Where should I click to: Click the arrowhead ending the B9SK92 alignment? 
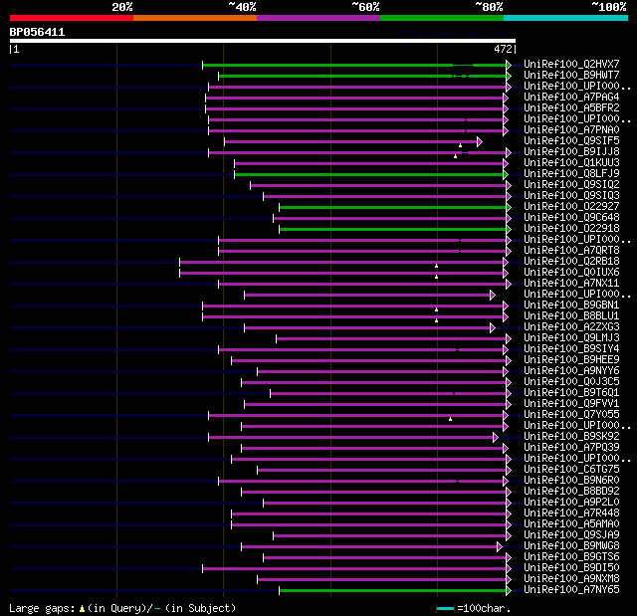(x=496, y=437)
